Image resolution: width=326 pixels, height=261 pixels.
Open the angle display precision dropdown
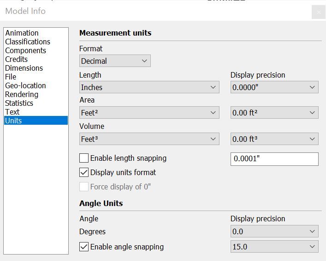pyautogui.click(x=274, y=231)
